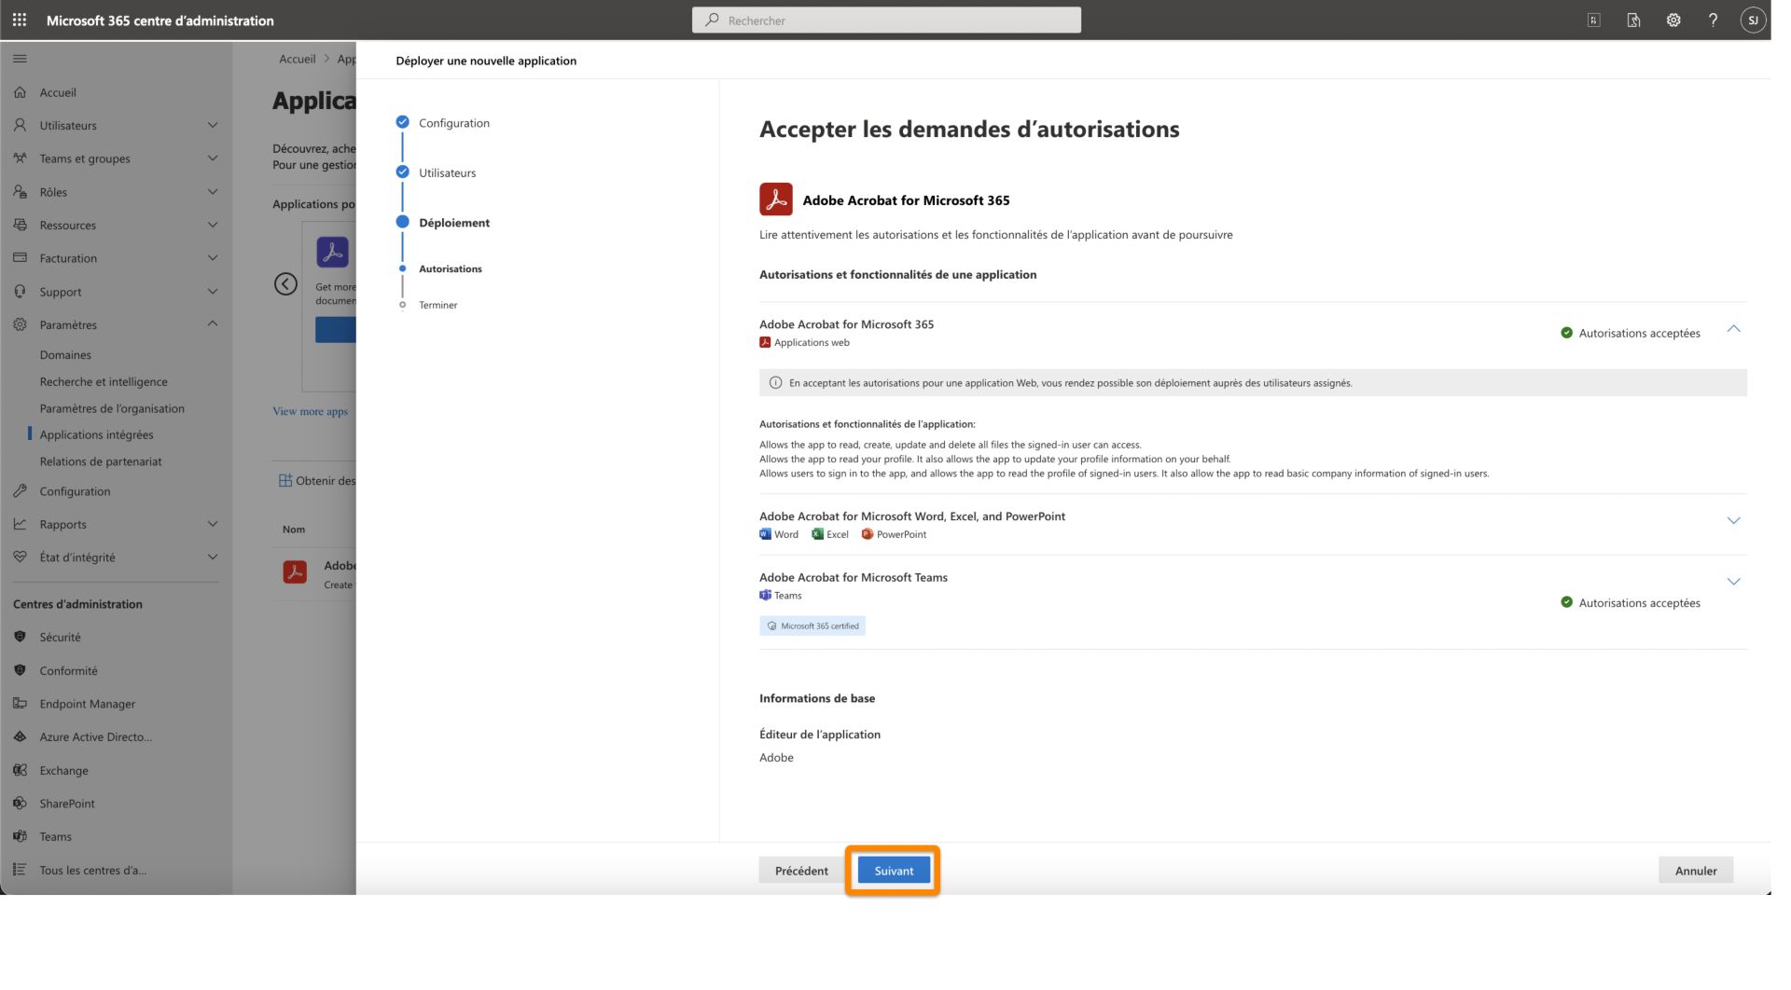Open the SJ account avatar

tap(1753, 20)
